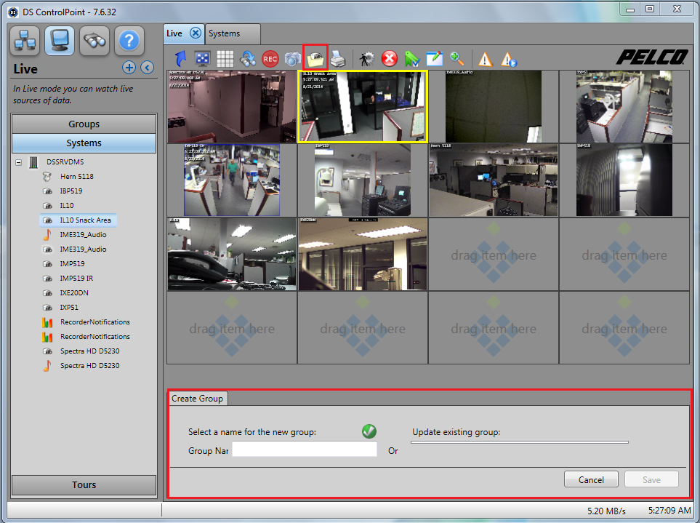Activate the binoculars search tool in the sidebar
Screen dimensions: 700x523
click(94, 41)
